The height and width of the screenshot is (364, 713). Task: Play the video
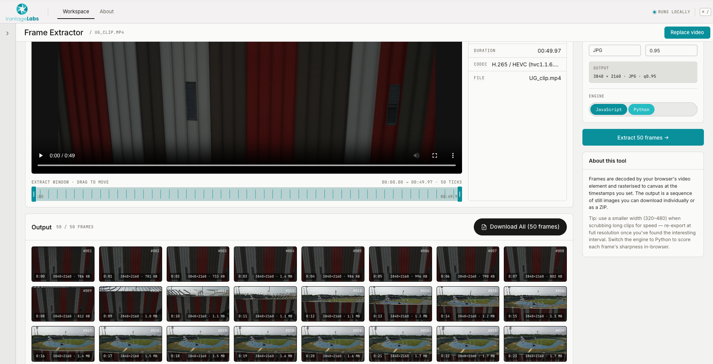[x=41, y=155]
